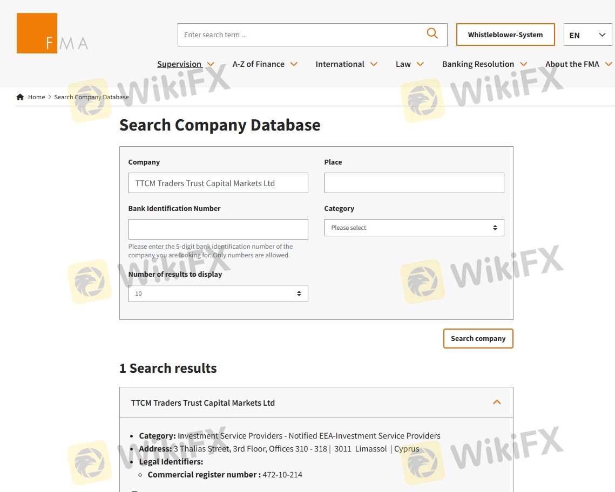Click the Search Company Database heading
Screen dimensions: 615x492
point(220,125)
